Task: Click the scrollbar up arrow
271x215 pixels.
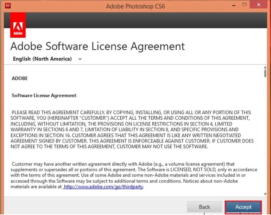Action: [x=265, y=68]
